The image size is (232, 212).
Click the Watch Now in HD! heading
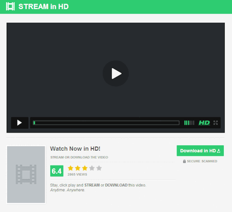(75, 149)
